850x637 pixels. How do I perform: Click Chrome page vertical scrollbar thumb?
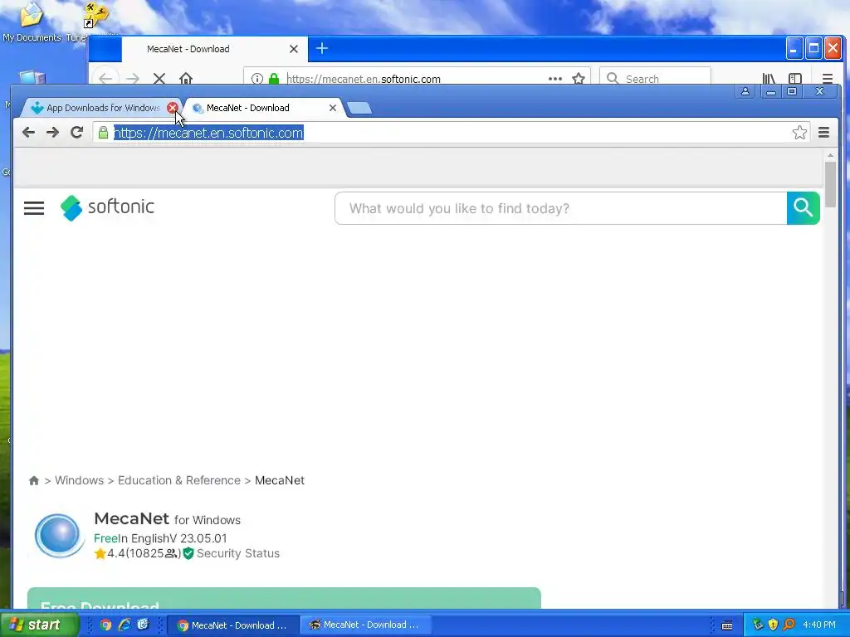point(830,184)
